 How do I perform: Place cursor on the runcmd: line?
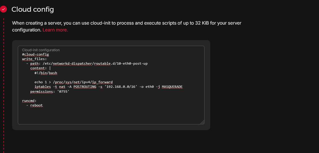point(30,101)
